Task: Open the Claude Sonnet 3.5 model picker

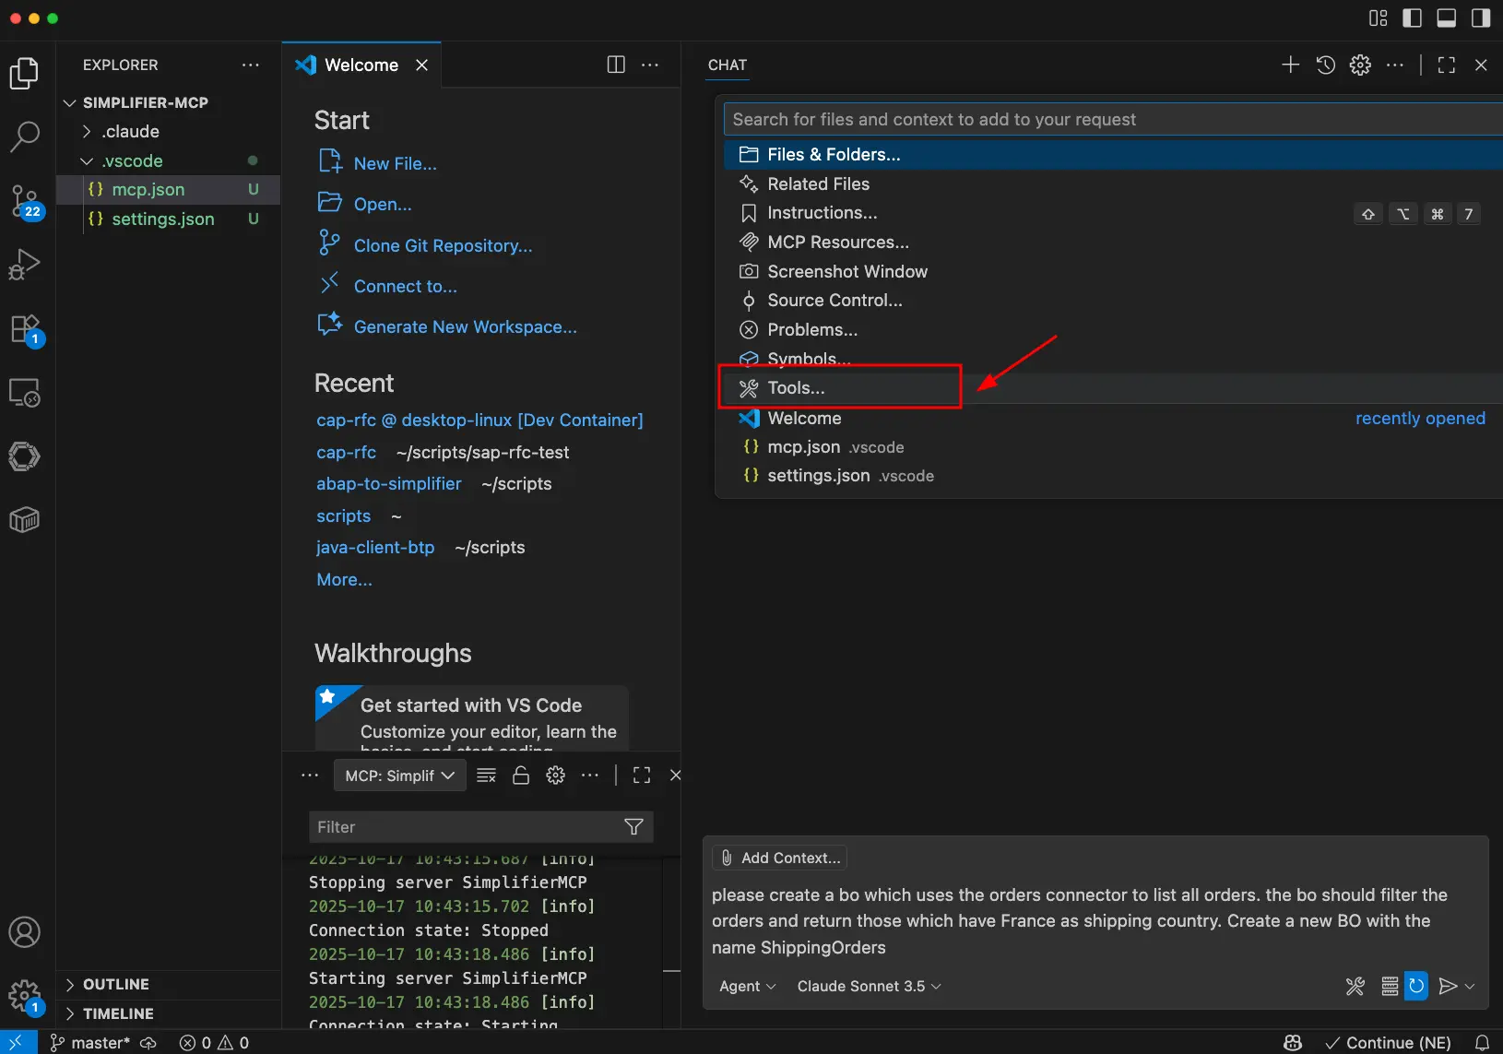Action: point(868,986)
